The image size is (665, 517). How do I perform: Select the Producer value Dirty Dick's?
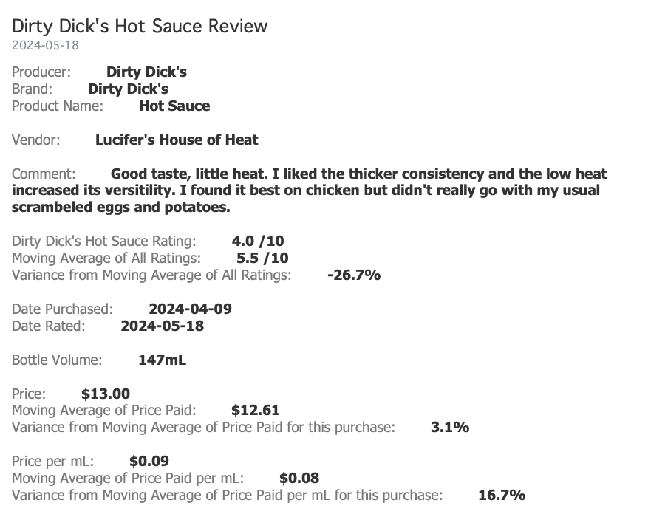(x=146, y=72)
